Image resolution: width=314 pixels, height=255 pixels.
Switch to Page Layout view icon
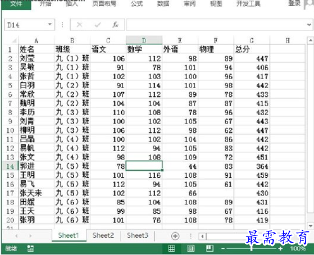click(x=190, y=249)
